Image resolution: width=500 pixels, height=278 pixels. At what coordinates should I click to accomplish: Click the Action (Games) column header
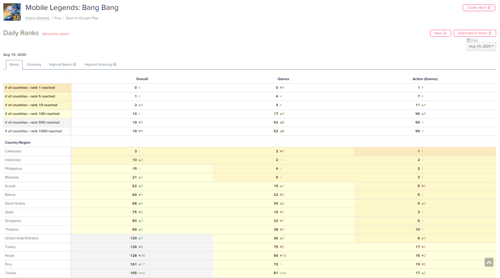click(425, 79)
